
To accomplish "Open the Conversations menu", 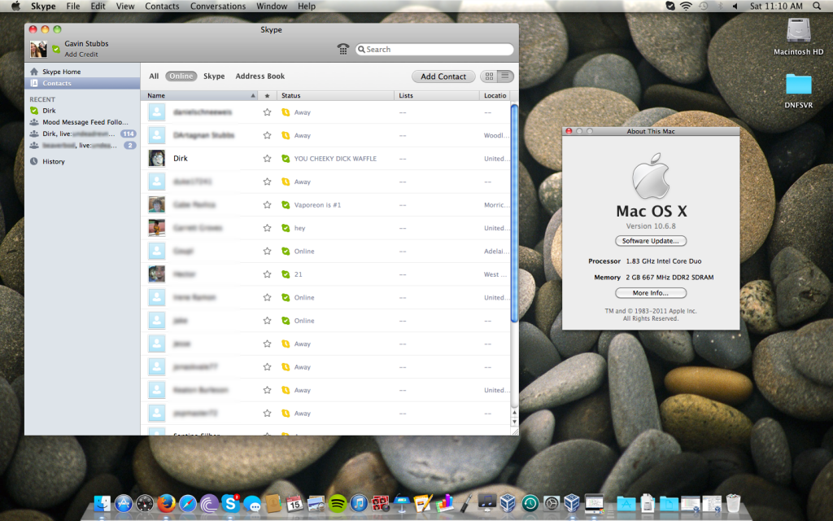I will (x=218, y=6).
